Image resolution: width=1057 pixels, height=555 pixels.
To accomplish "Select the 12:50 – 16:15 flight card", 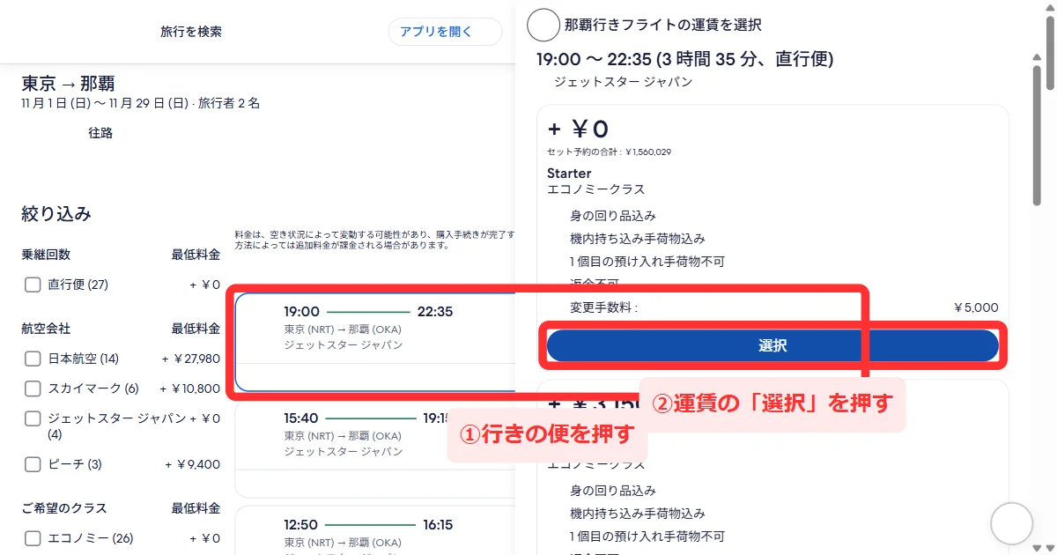I will 375,530.
